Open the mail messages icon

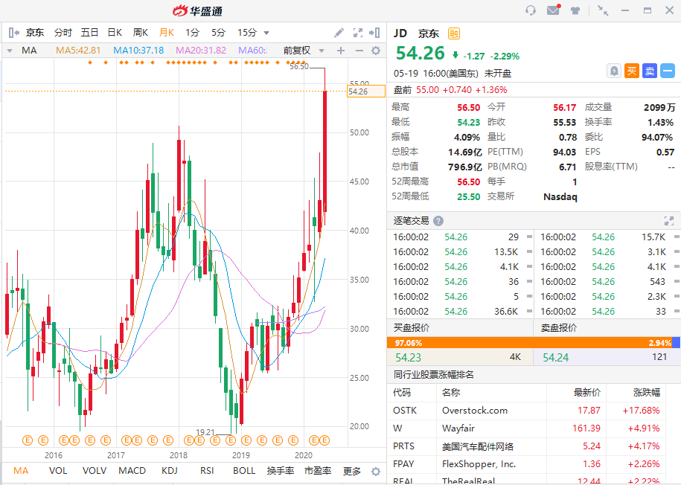pyautogui.click(x=553, y=10)
